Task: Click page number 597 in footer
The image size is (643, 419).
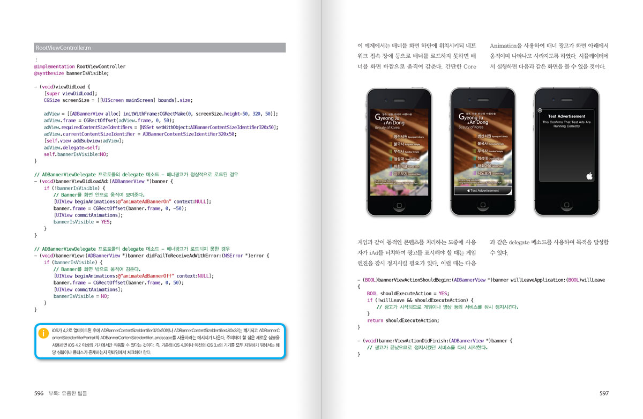Action: point(604,393)
